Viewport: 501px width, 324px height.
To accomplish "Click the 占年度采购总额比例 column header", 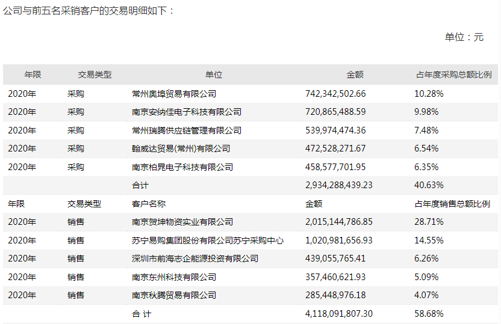I will (453, 75).
